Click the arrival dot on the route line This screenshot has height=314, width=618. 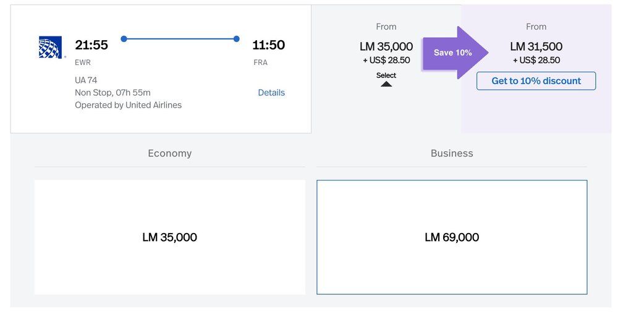pyautogui.click(x=237, y=39)
